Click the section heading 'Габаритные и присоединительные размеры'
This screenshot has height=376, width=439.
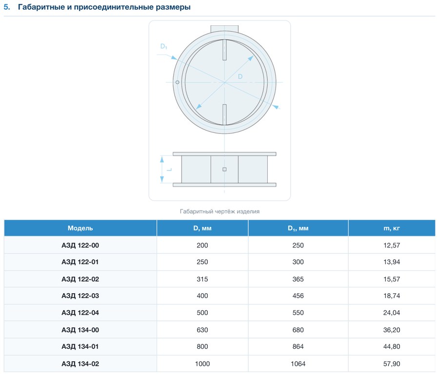click(x=104, y=7)
